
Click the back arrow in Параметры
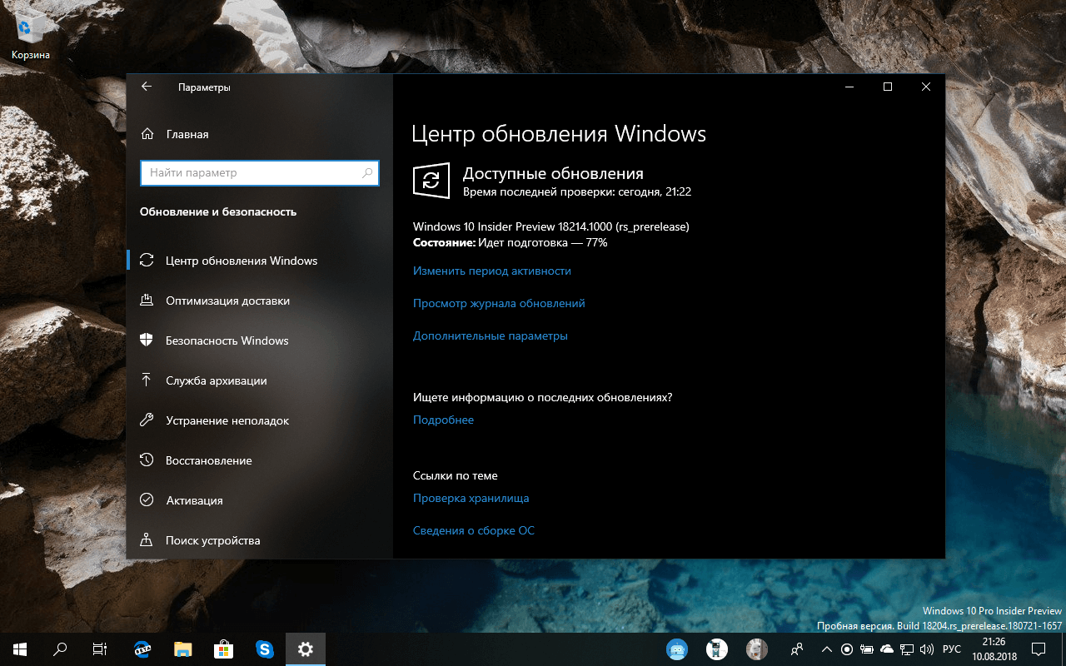coord(147,87)
